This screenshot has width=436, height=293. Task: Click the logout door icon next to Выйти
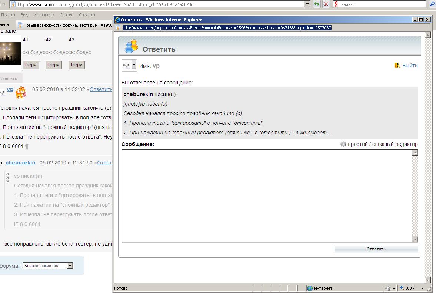click(x=397, y=65)
